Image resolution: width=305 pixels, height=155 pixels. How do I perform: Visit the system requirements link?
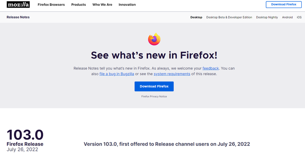(172, 74)
